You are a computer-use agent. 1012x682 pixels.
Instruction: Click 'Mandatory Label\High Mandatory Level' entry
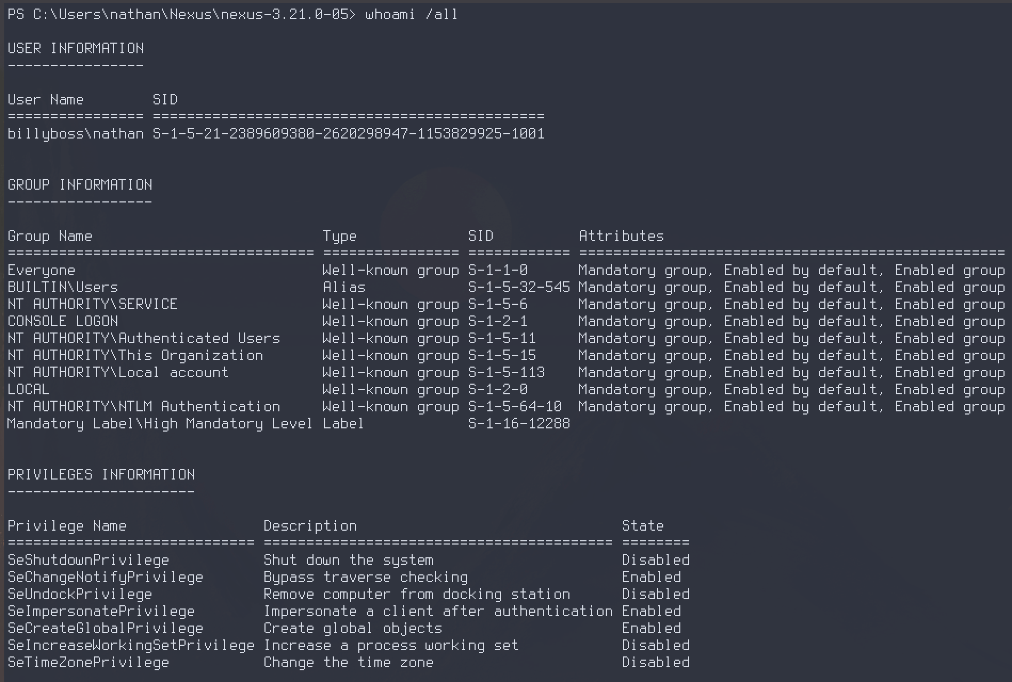point(160,424)
